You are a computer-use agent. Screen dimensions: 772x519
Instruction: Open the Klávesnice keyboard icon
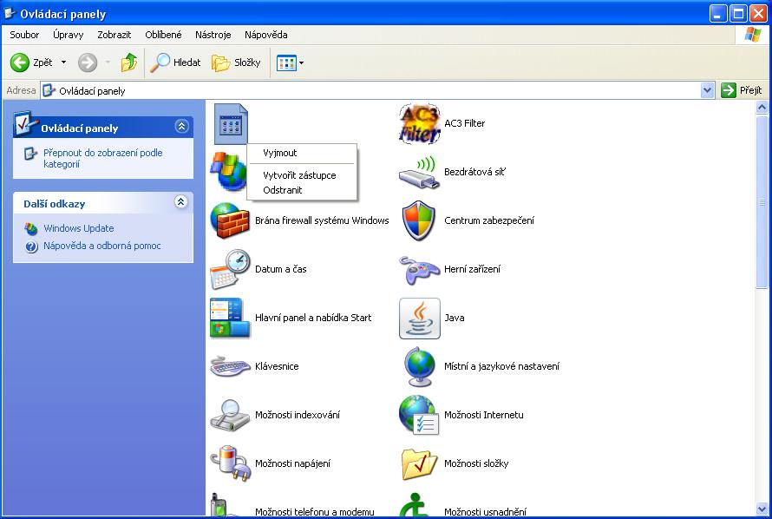coord(231,367)
